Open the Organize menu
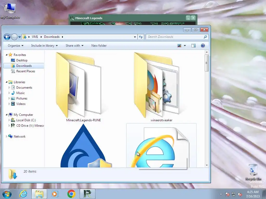Image resolution: width=266 pixels, height=199 pixels. point(15,46)
